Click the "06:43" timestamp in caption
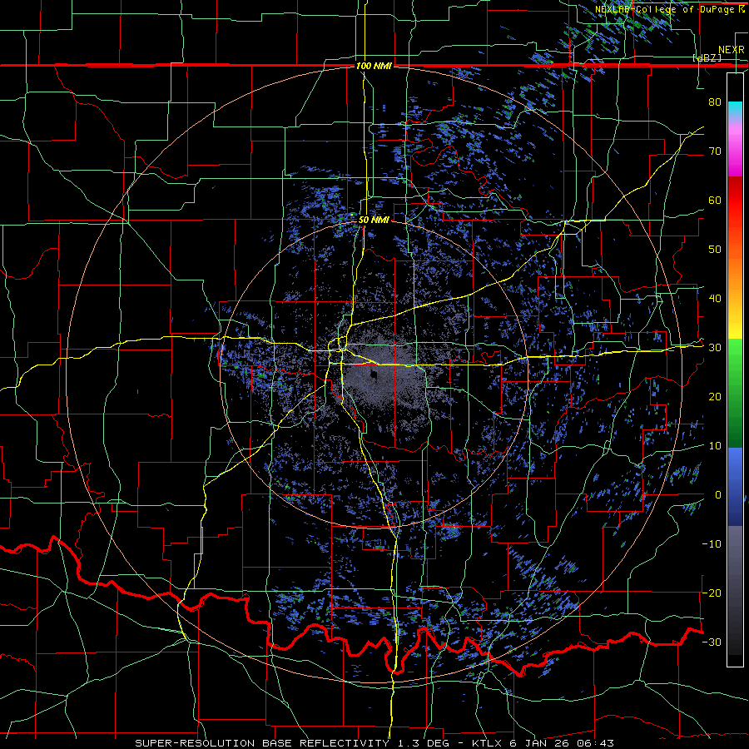Screen dimensions: 749x749 click(x=595, y=743)
